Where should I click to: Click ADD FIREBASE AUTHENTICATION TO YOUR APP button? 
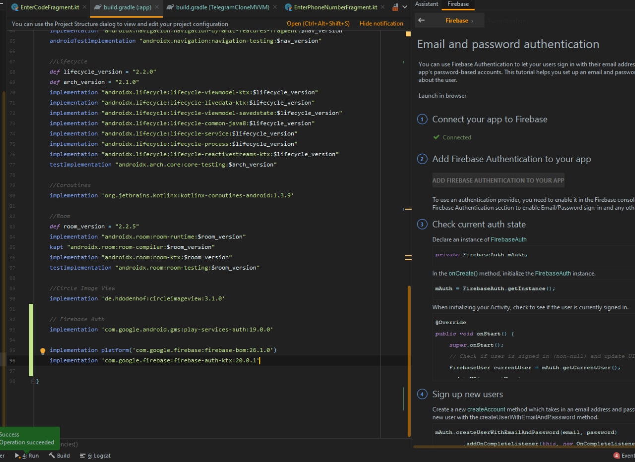tap(498, 180)
